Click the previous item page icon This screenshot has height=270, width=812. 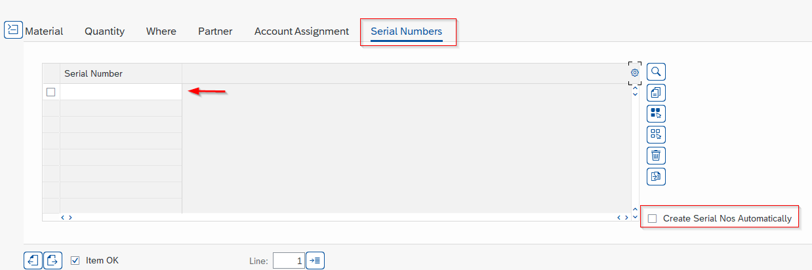(32, 260)
